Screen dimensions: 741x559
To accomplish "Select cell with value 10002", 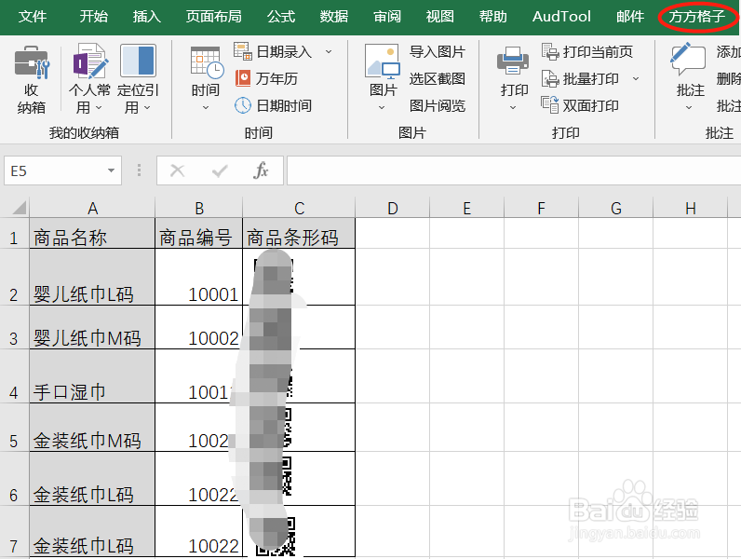I will point(199,328).
